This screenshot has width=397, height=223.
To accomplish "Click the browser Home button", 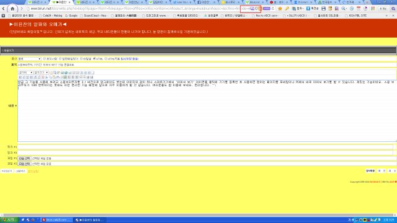I will pyautogui.click(x=12, y=9).
